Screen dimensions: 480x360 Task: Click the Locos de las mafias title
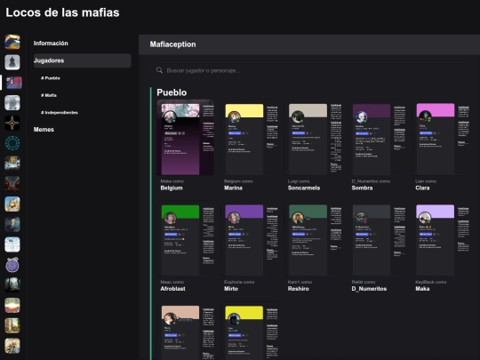coord(63,12)
